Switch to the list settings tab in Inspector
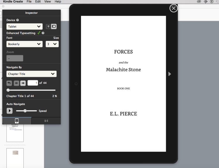 (46, 121)
